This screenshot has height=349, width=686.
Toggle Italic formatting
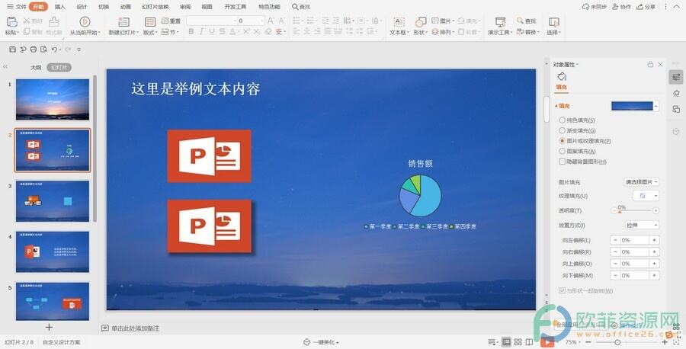tap(201, 31)
